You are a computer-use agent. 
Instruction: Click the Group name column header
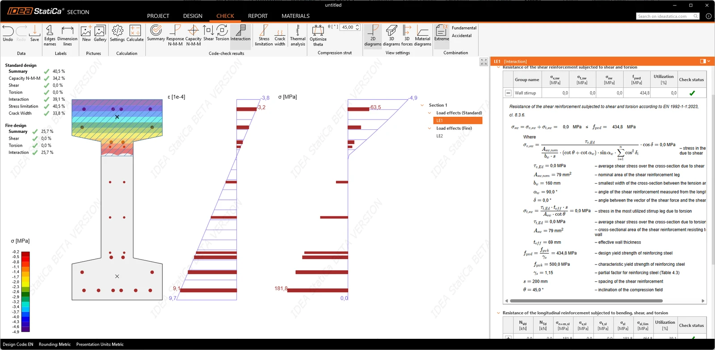pyautogui.click(x=527, y=79)
